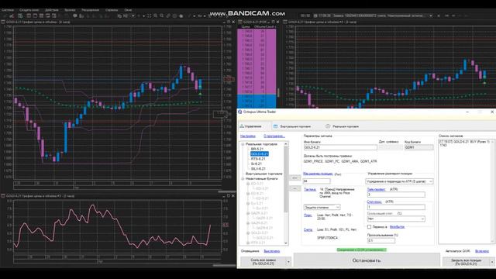Click the Виртуальная торговля tab icon
The image size is (496, 279).
click(275, 126)
